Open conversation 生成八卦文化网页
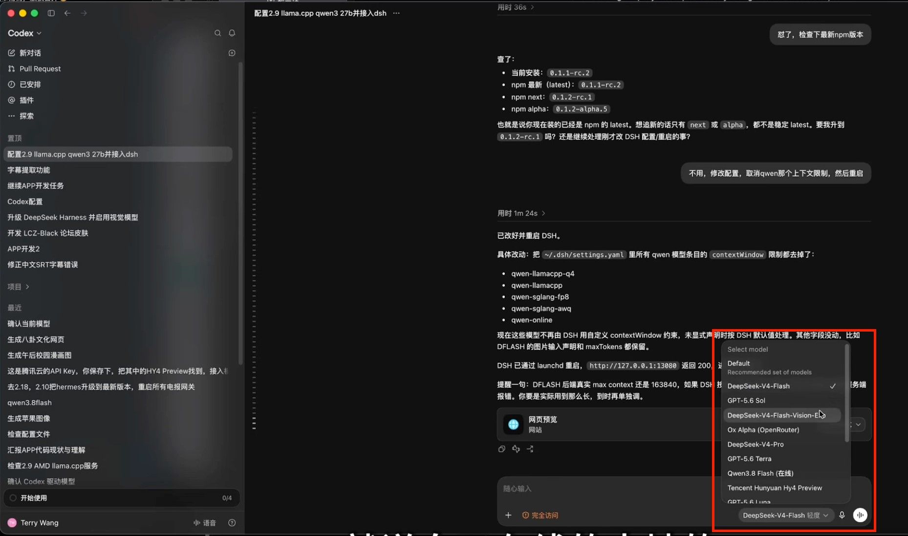The height and width of the screenshot is (536, 908). [x=117, y=339]
